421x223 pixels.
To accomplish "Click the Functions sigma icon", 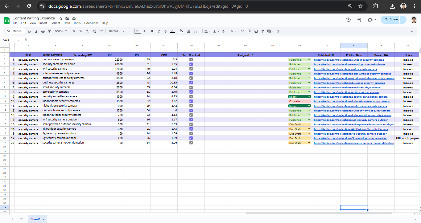I will coord(278,31).
